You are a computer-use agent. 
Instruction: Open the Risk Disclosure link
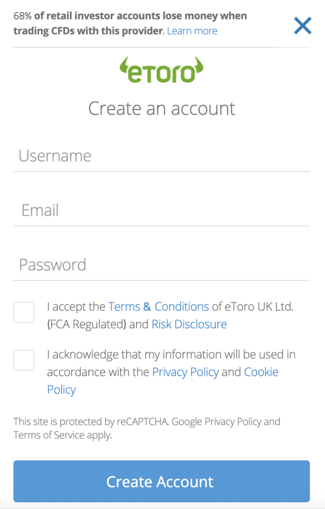(189, 324)
